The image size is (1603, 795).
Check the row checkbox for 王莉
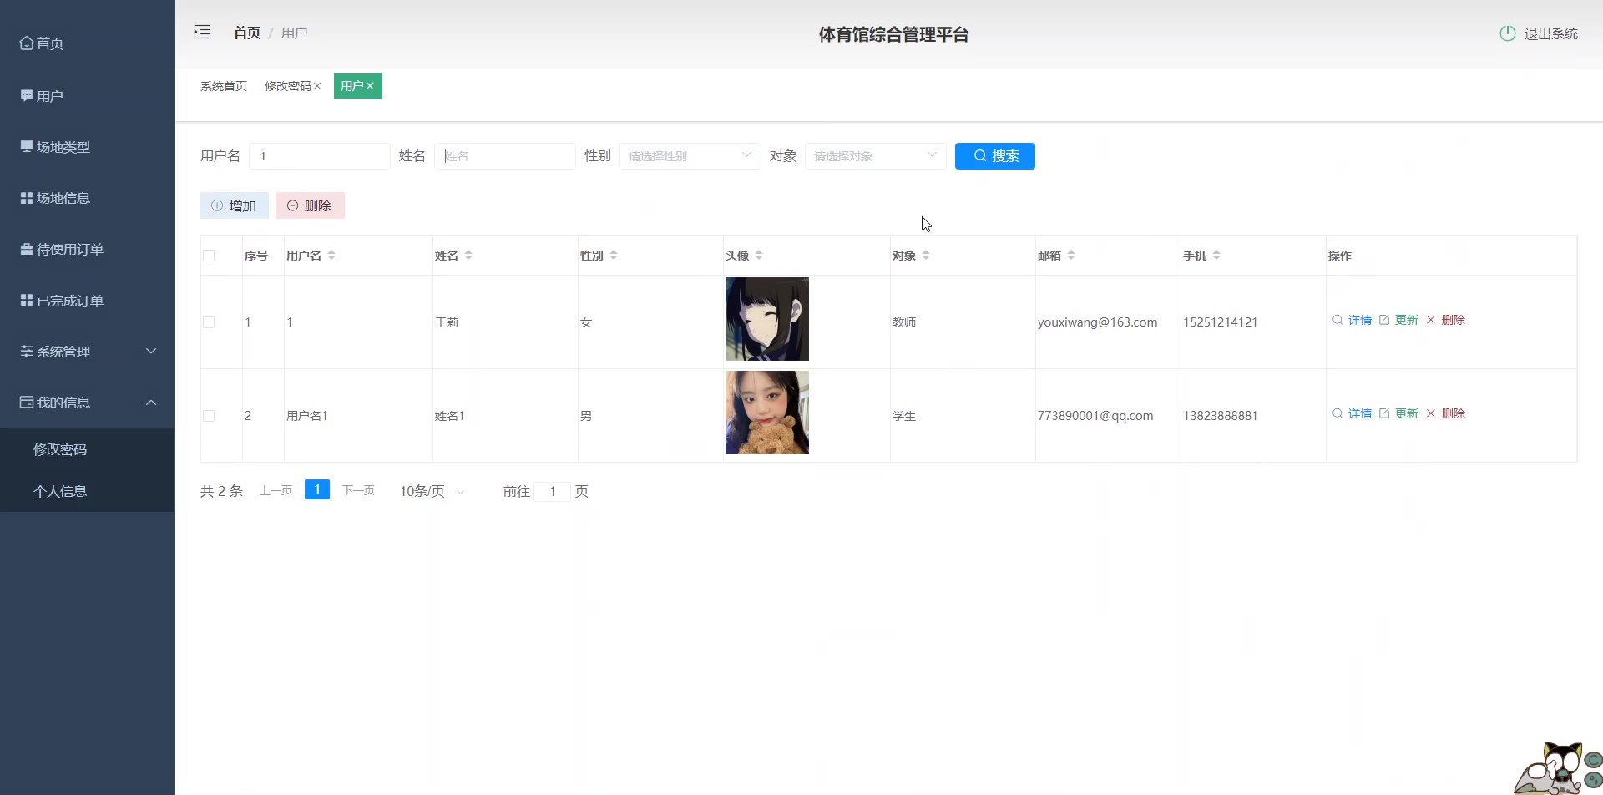tap(209, 322)
